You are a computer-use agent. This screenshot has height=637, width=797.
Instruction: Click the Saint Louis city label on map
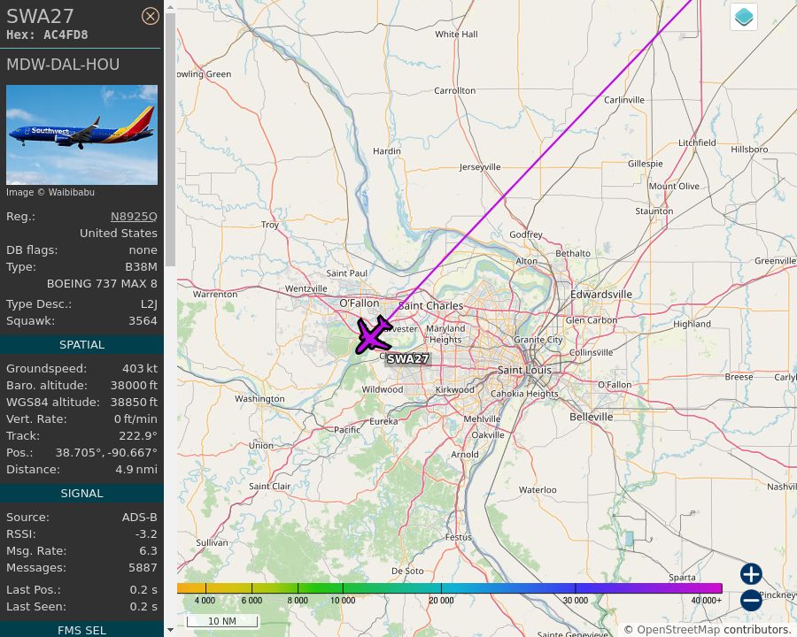point(524,371)
